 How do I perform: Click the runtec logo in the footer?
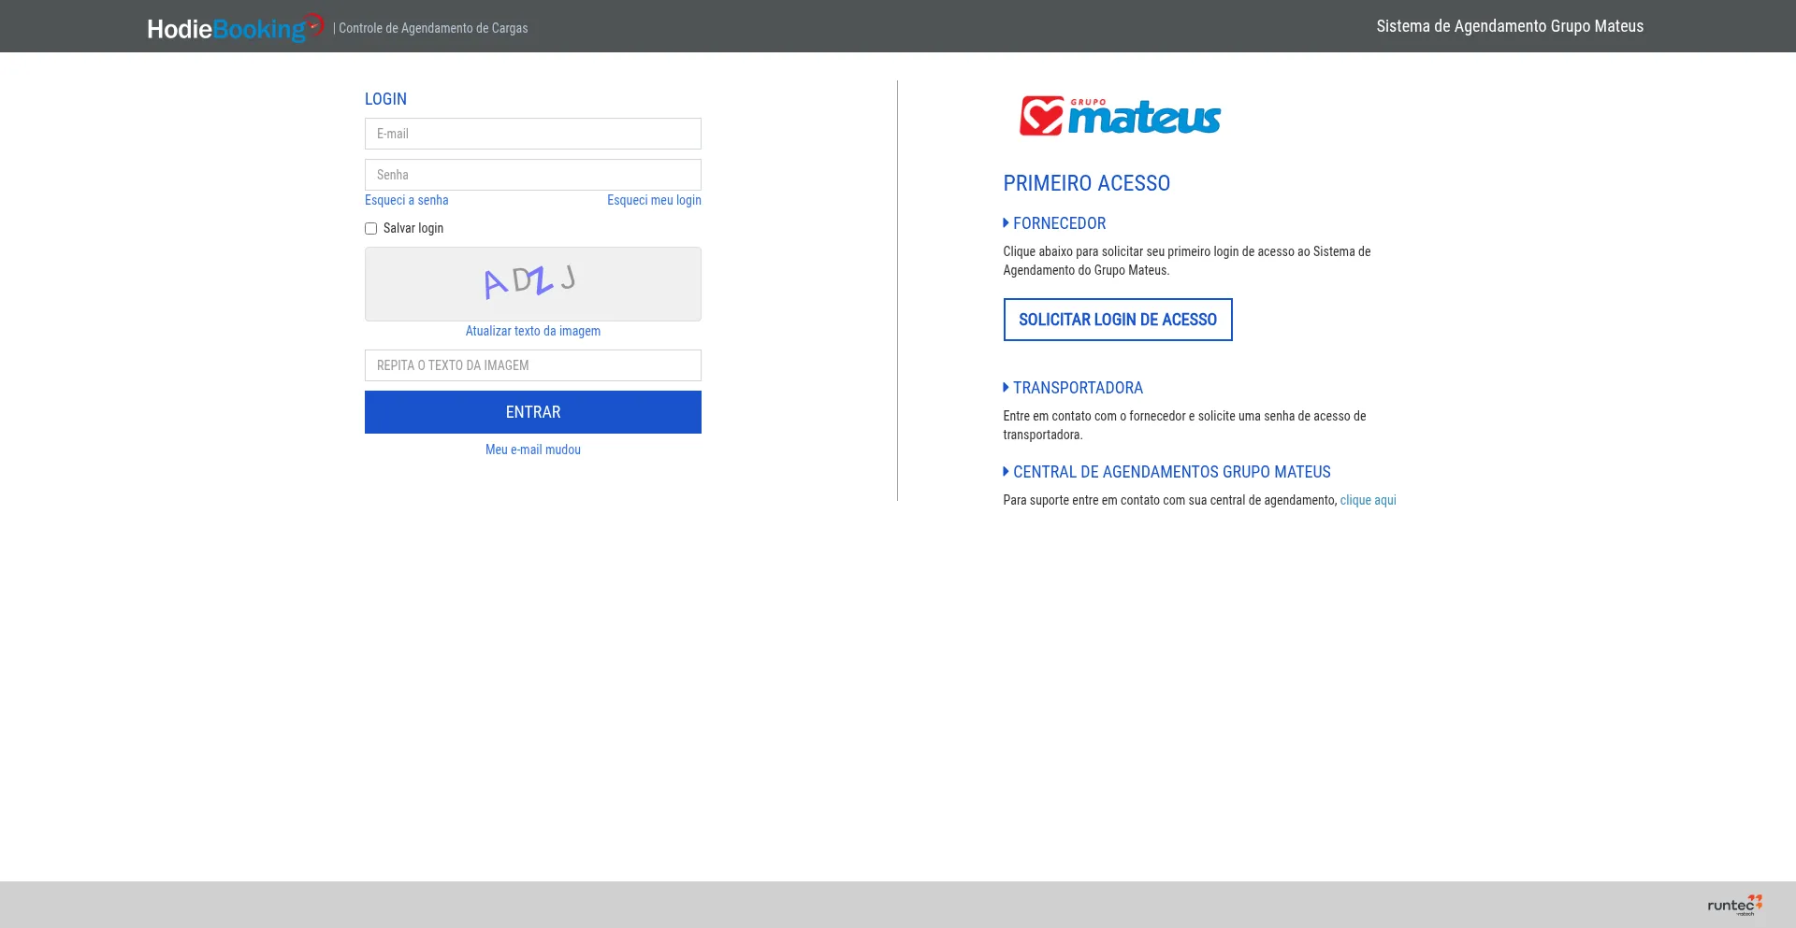1734,905
